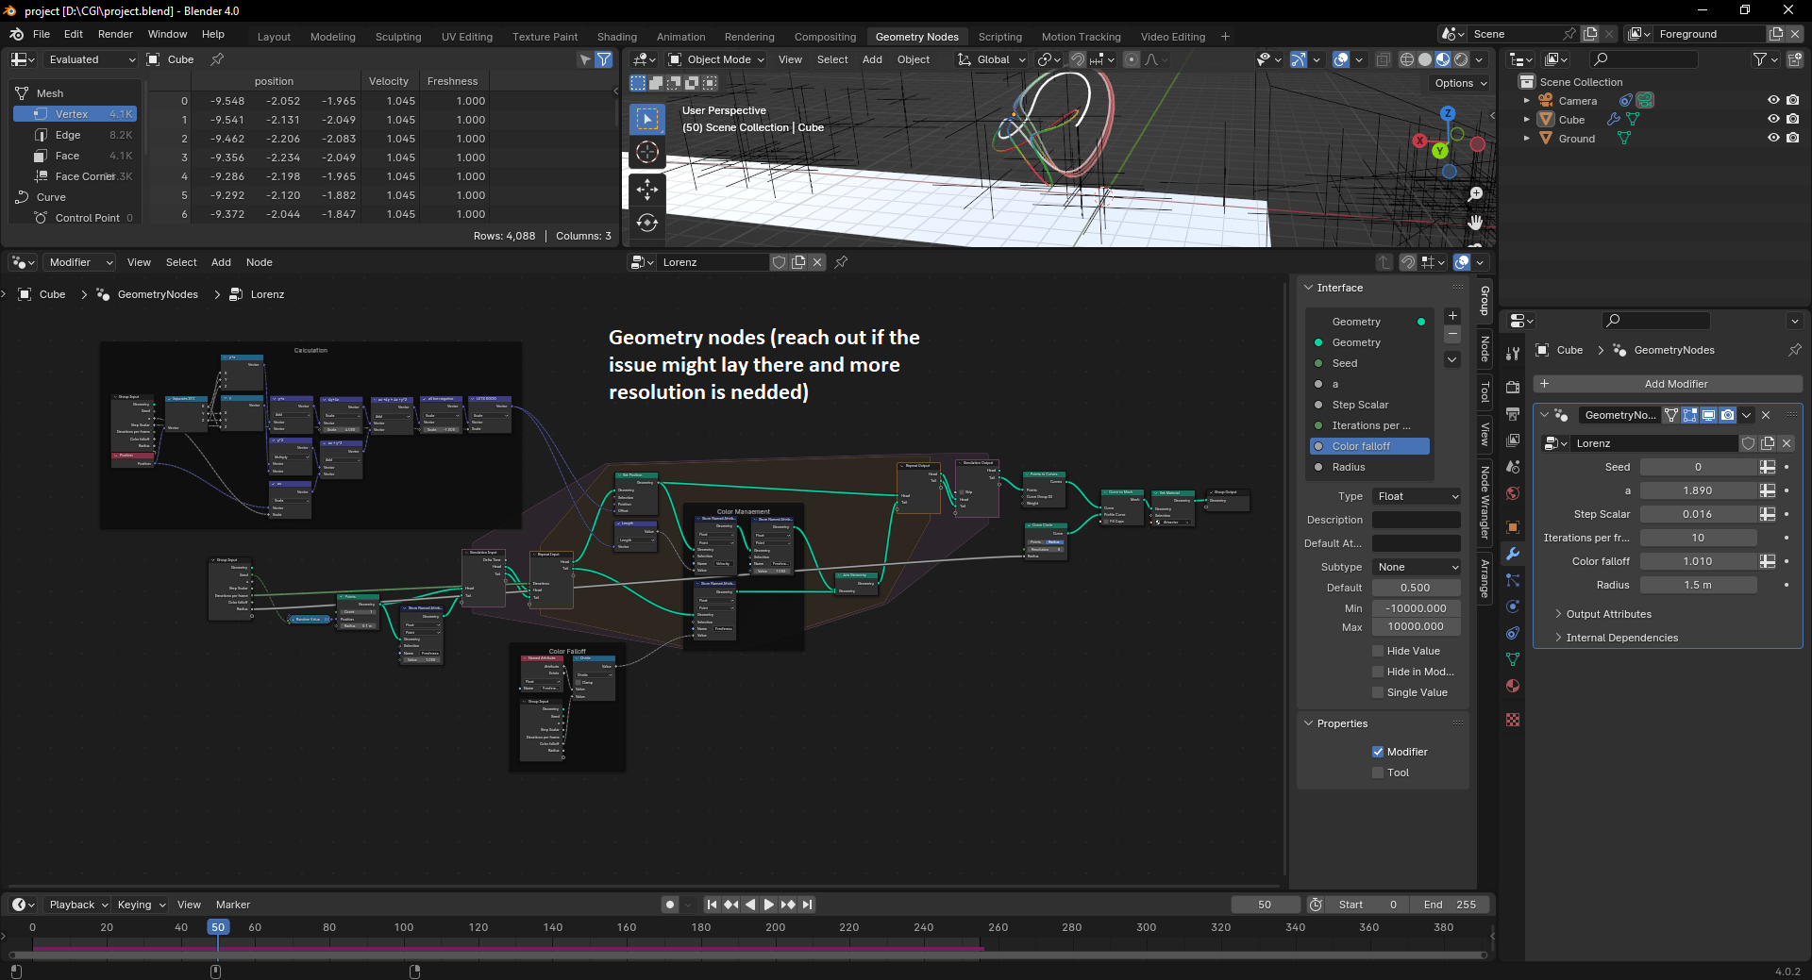1812x980 pixels.
Task: Switch to the Compositing workspace tab
Action: click(x=825, y=37)
